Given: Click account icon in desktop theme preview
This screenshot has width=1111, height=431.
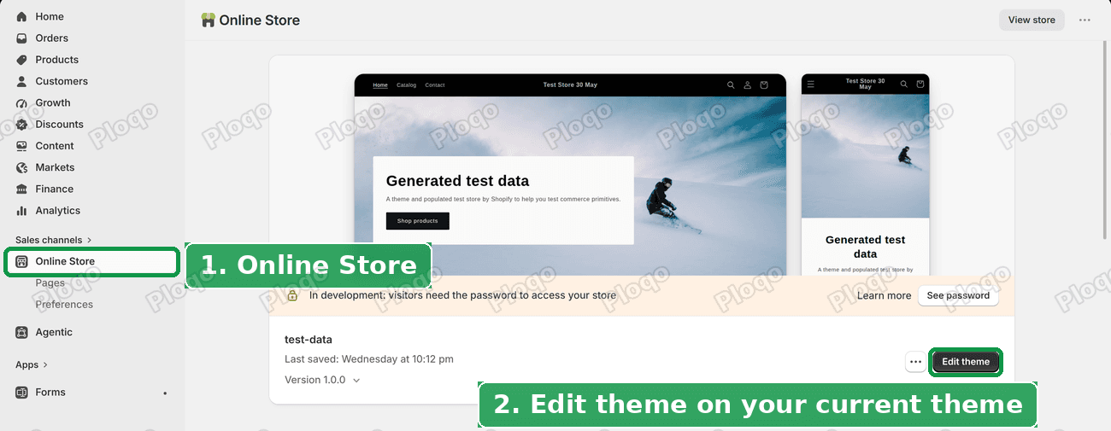Looking at the screenshot, I should [747, 84].
